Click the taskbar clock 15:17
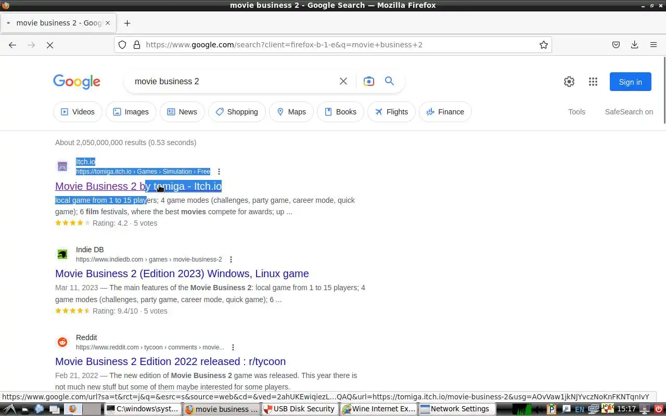 click(627, 409)
